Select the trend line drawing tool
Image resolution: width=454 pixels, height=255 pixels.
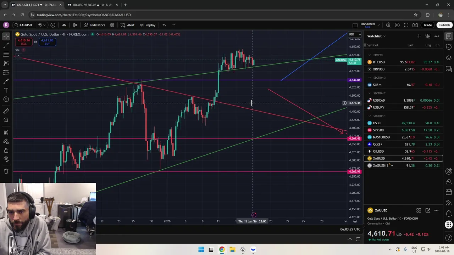click(x=6, y=45)
